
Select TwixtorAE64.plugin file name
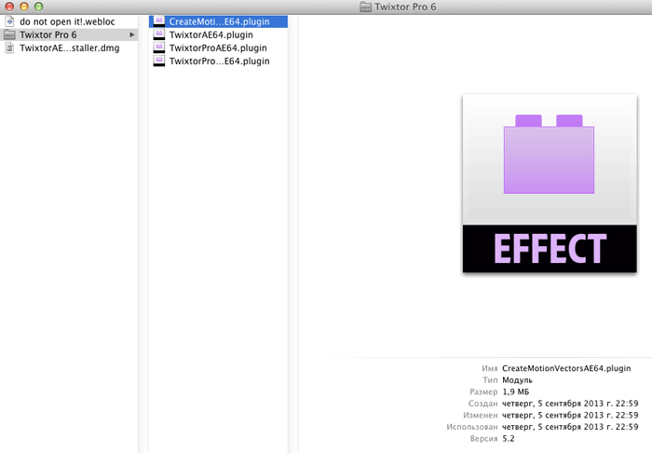(x=211, y=34)
